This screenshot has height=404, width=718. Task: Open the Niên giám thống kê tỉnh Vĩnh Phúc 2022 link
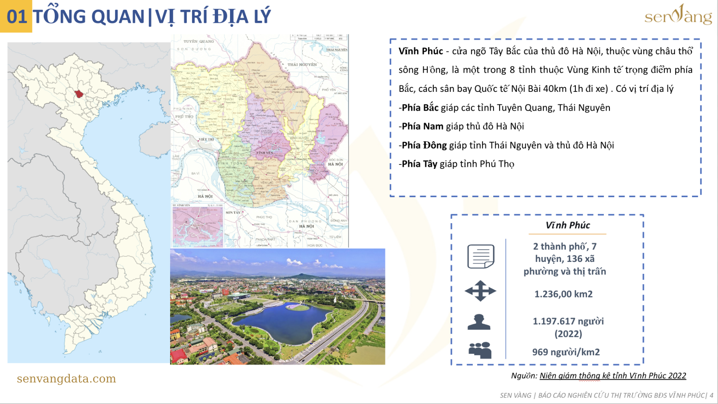tap(613, 376)
